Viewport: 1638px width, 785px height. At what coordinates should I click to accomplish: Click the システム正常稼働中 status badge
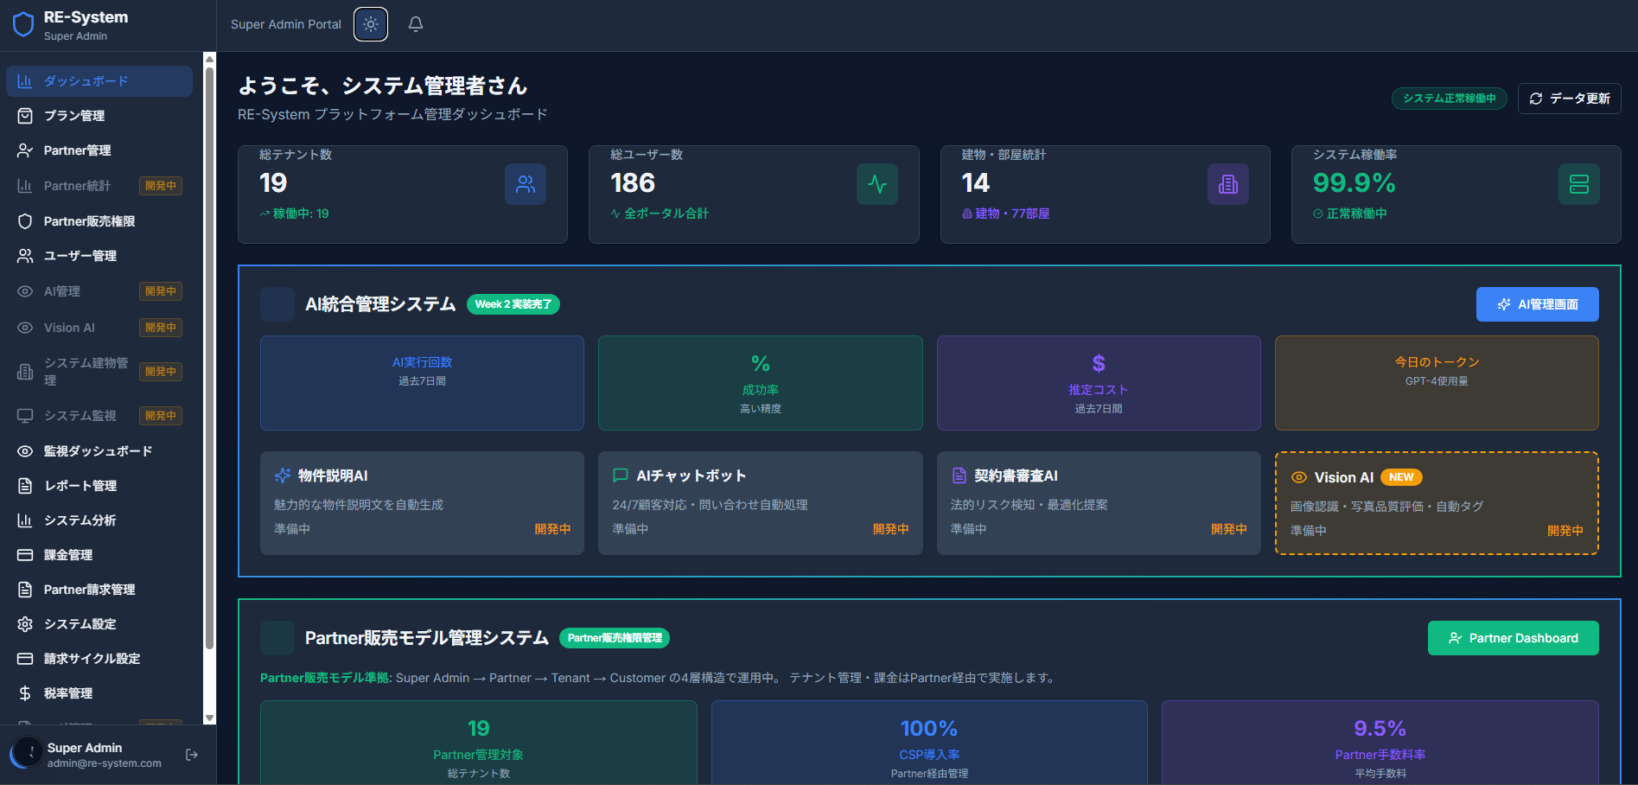click(x=1449, y=99)
